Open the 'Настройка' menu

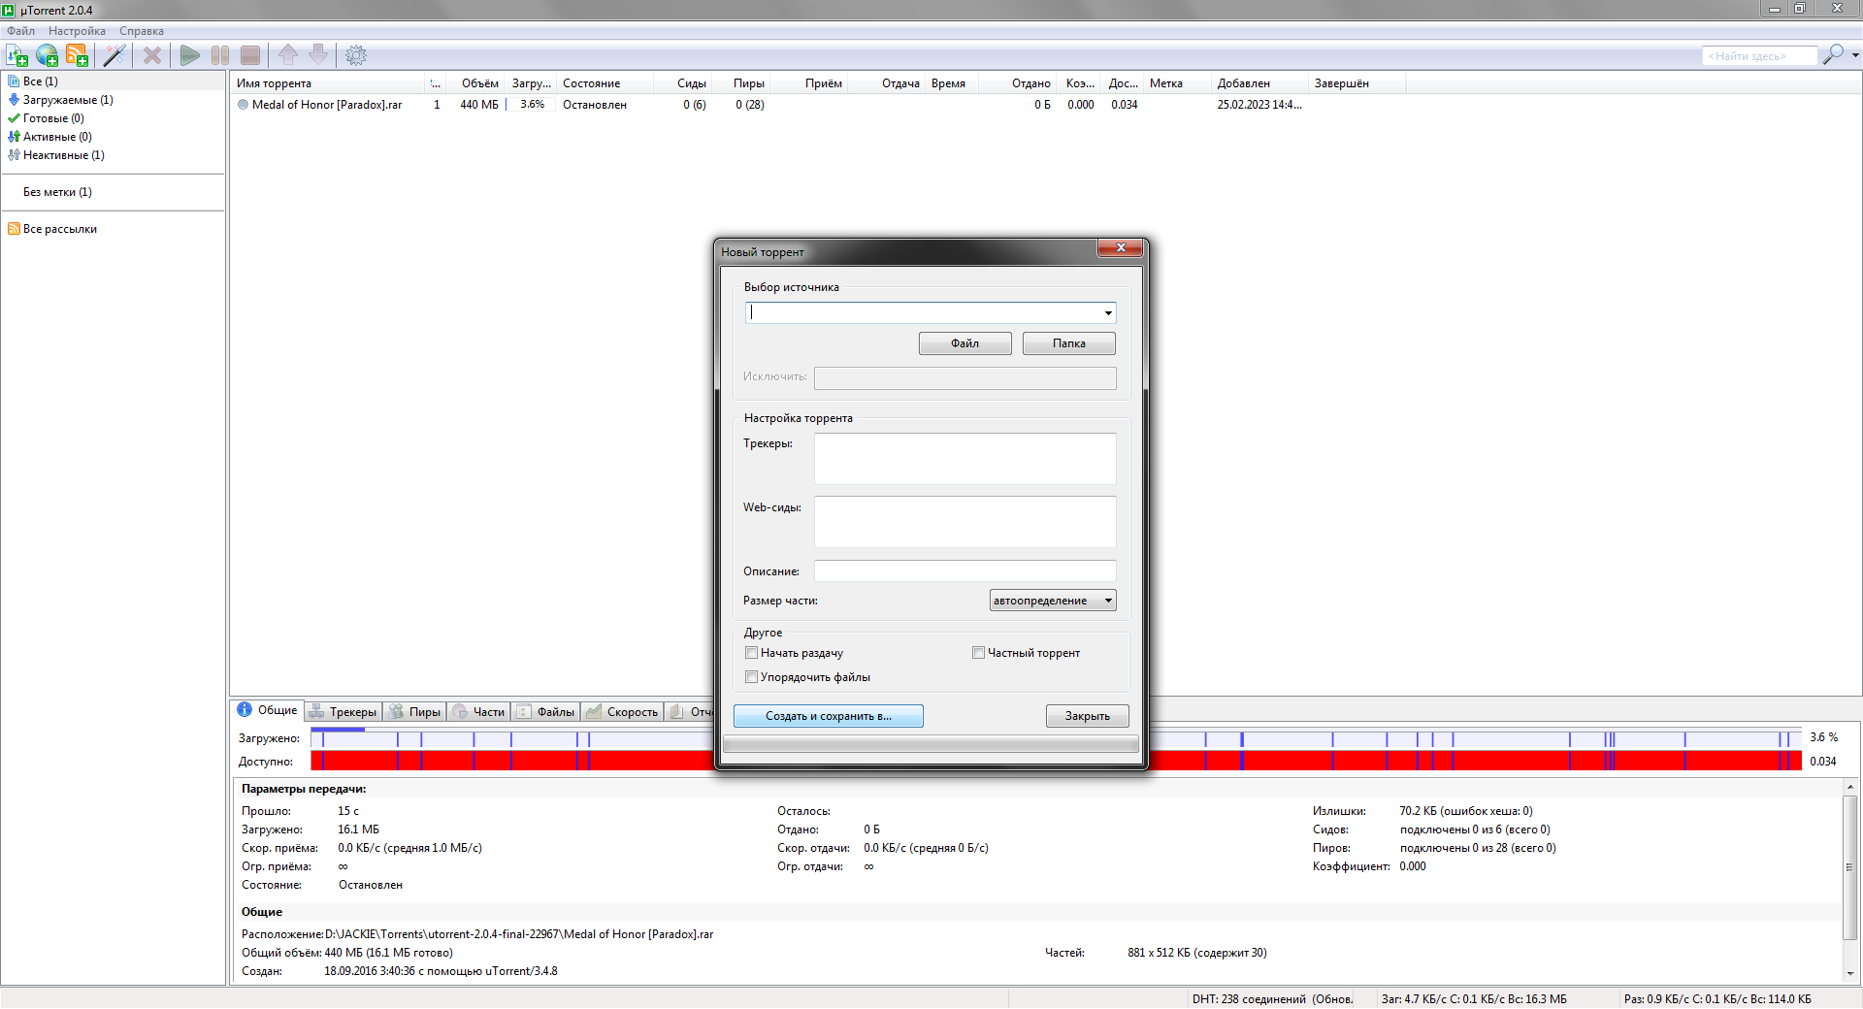[77, 31]
